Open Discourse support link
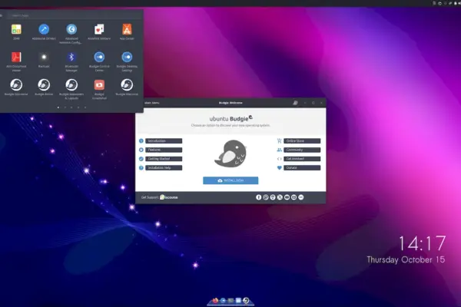The width and height of the screenshot is (461, 307). pos(169,197)
